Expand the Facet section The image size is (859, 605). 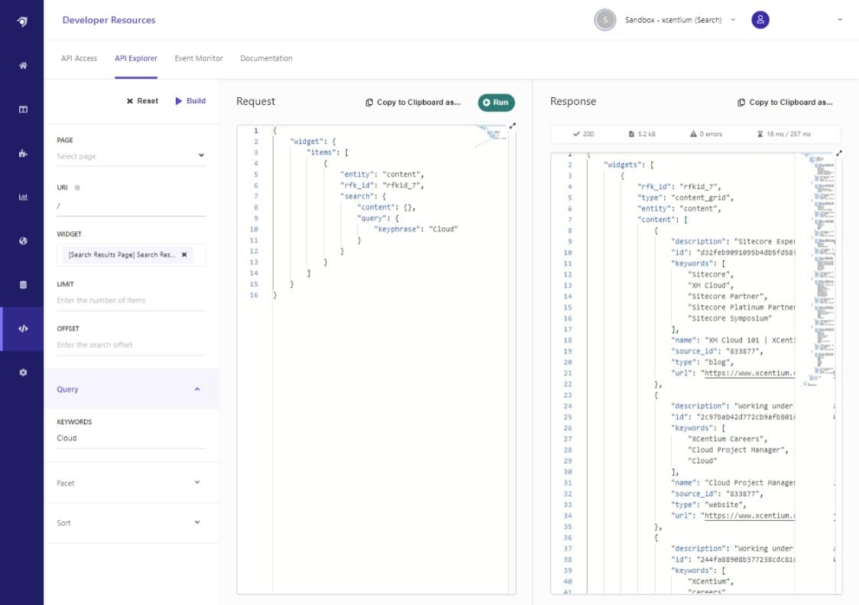(131, 483)
